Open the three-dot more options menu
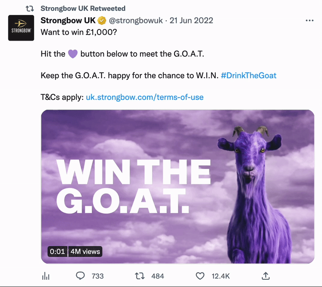Viewport: 322px width, 287px height. (x=310, y=21)
